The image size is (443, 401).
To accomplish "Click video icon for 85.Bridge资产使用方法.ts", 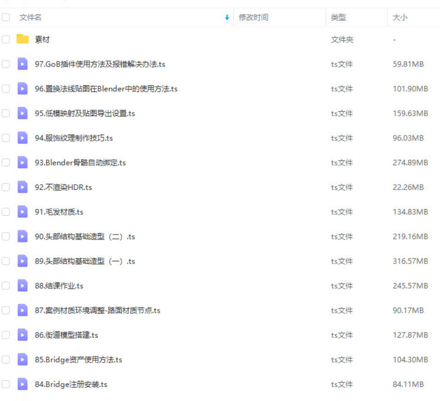I will point(23,359).
